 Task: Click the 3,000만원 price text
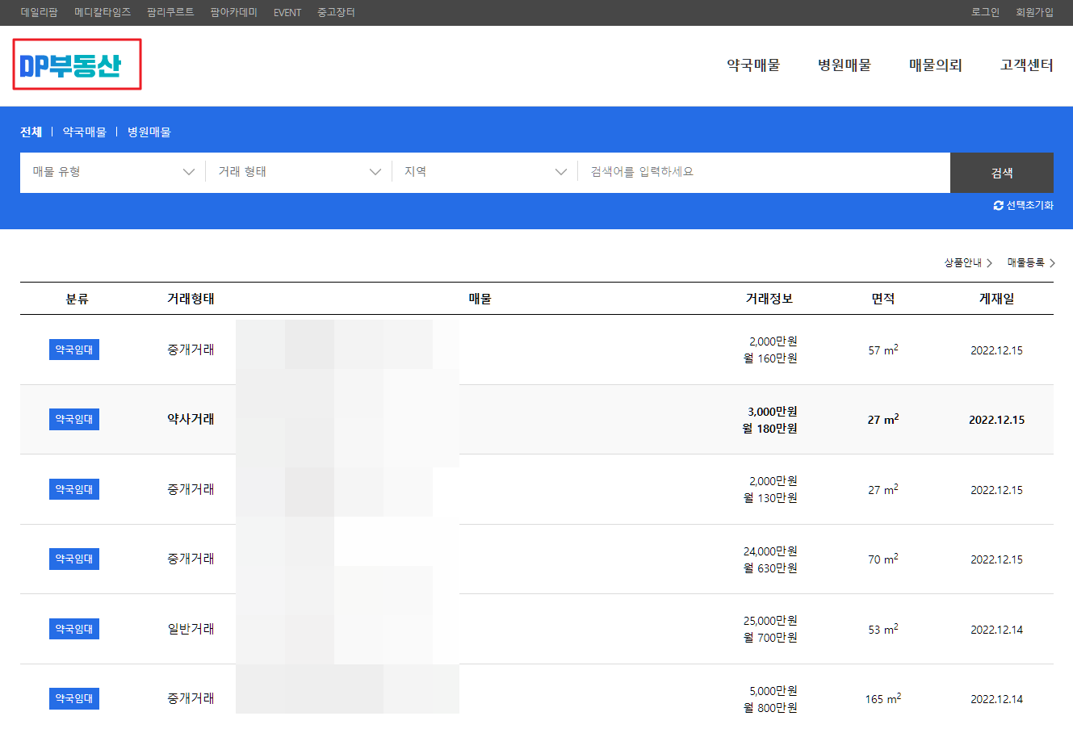pyautogui.click(x=773, y=412)
